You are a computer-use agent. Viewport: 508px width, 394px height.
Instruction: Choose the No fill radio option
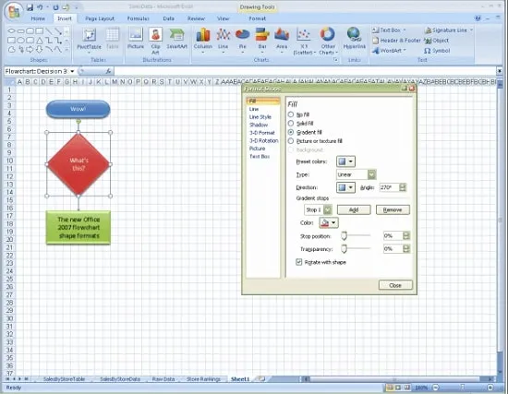click(291, 114)
